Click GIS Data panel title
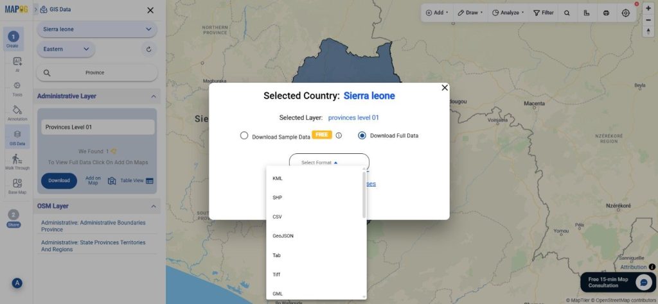Image resolution: width=658 pixels, height=304 pixels. click(x=61, y=10)
